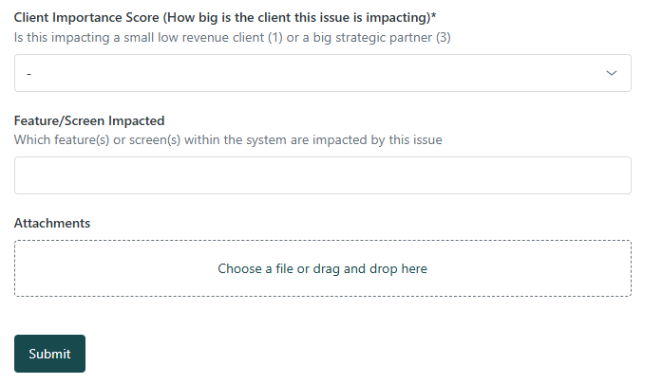The height and width of the screenshot is (384, 662).
Task: Click the dashed Attachments upload area
Action: 323,268
